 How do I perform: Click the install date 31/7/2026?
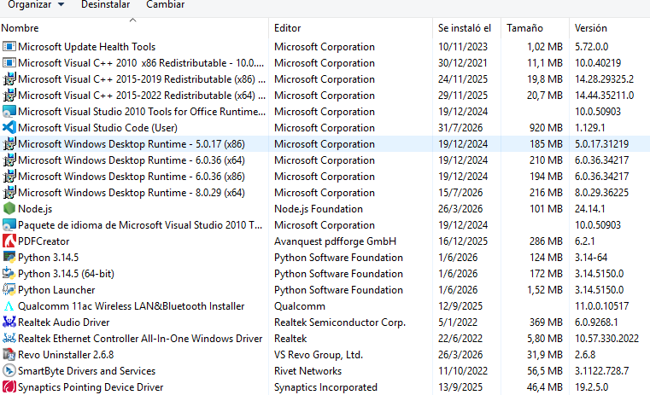[x=460, y=127]
